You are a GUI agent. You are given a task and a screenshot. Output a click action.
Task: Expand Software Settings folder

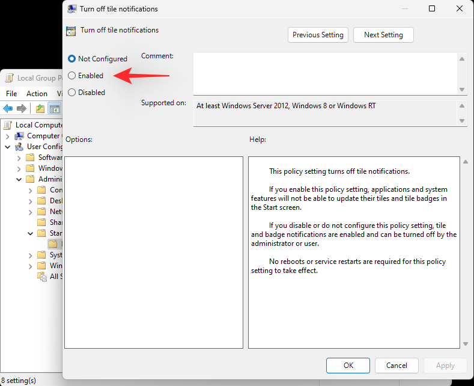point(19,158)
